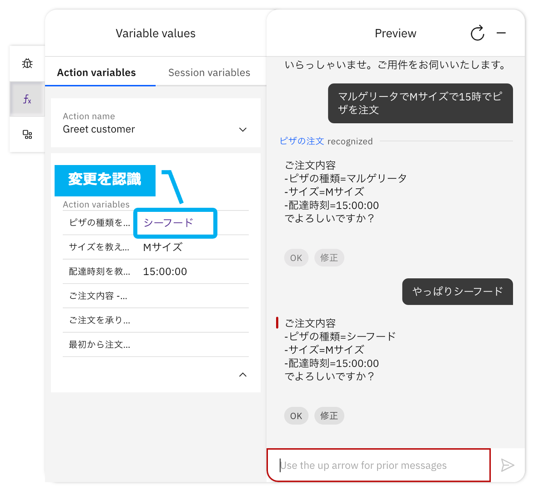
Task: Click 修正 under the マルゲリータ order summary
Action: 329,258
